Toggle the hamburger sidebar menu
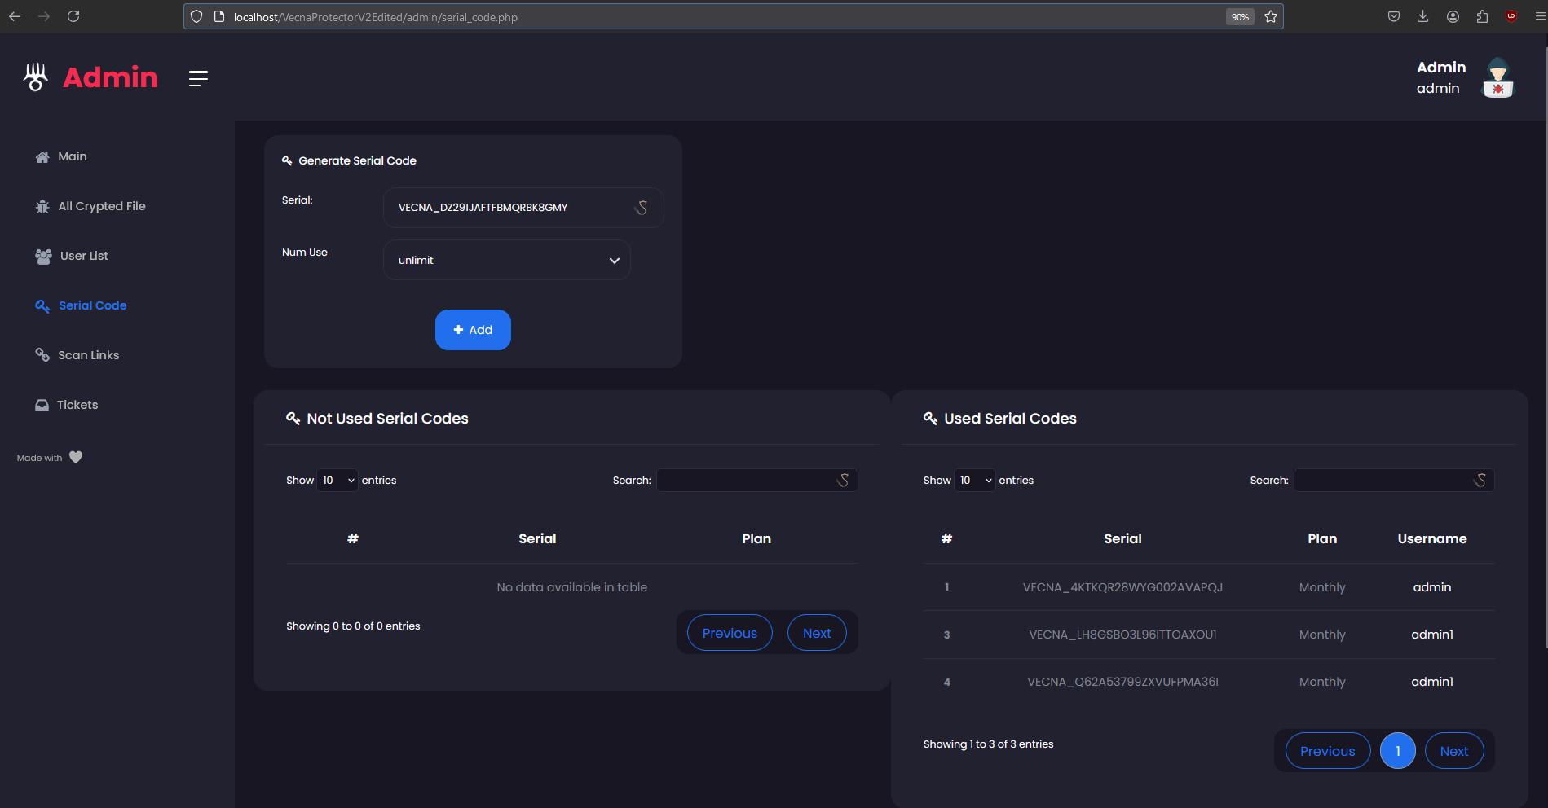 pos(198,78)
